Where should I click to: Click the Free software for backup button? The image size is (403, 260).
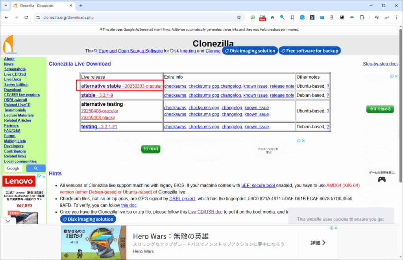(310, 51)
